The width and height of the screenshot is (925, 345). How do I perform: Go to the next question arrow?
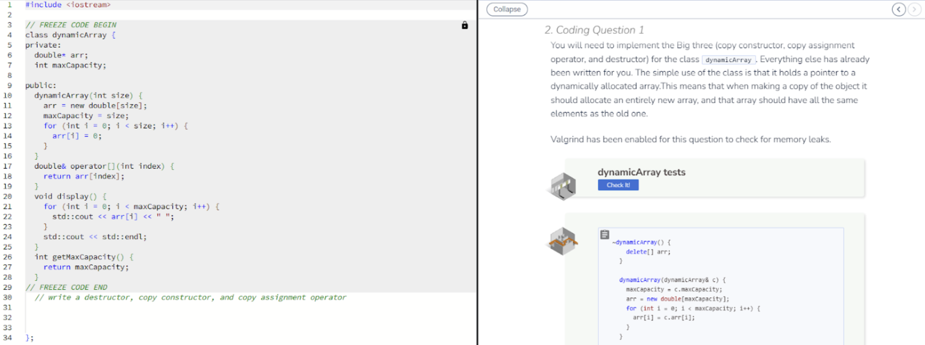[915, 9]
